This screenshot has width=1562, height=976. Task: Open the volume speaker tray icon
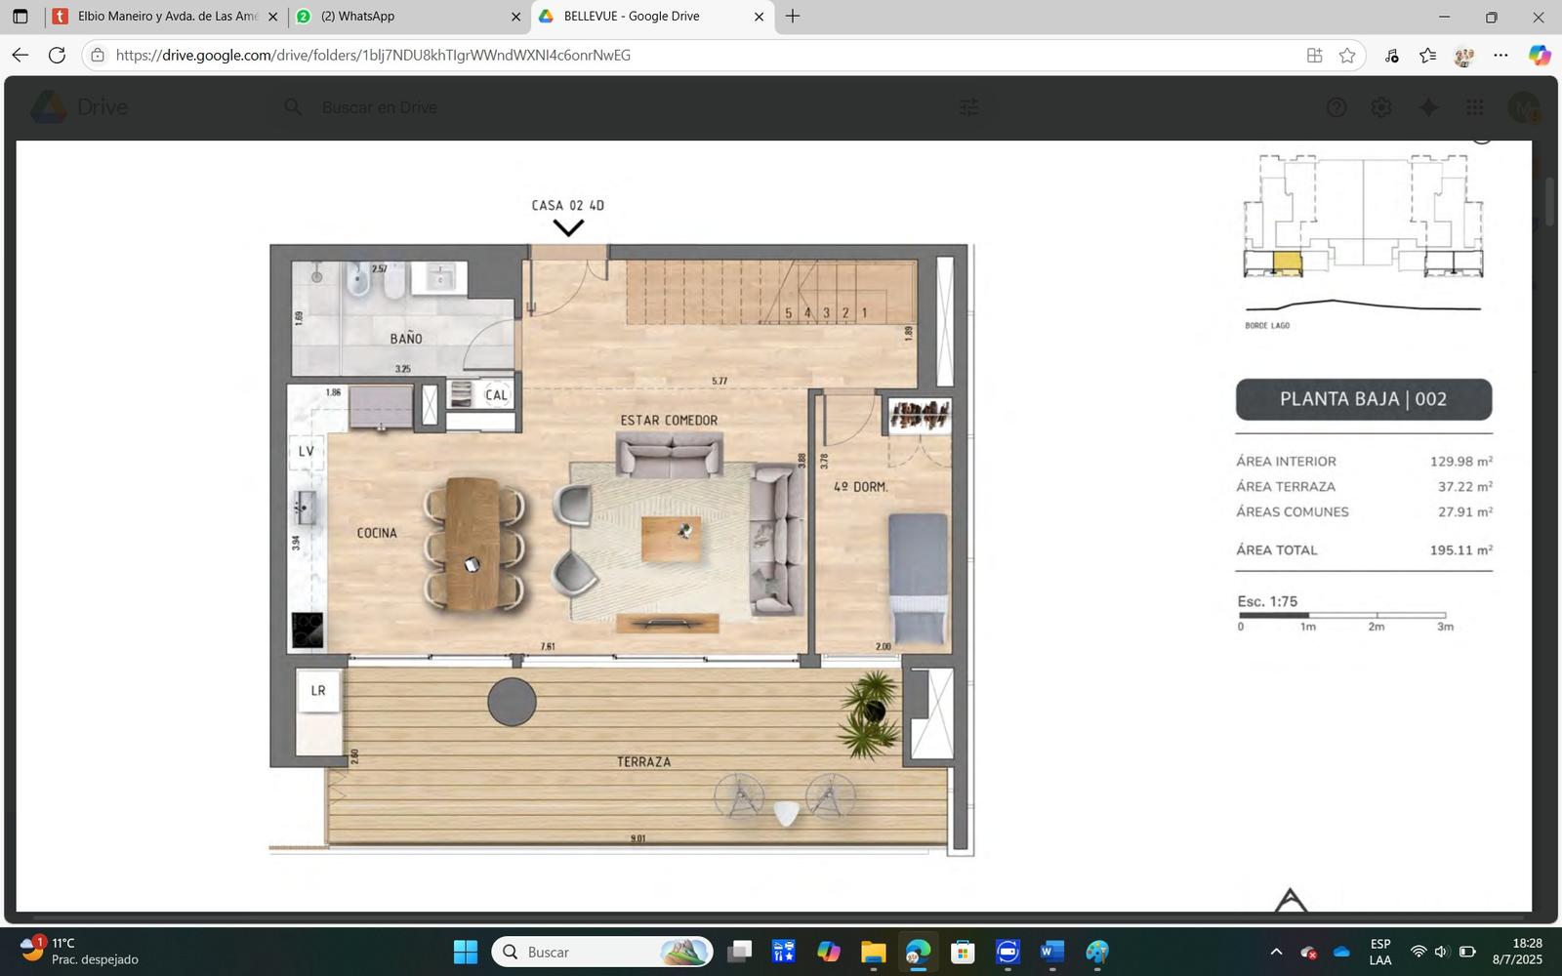[1441, 952]
